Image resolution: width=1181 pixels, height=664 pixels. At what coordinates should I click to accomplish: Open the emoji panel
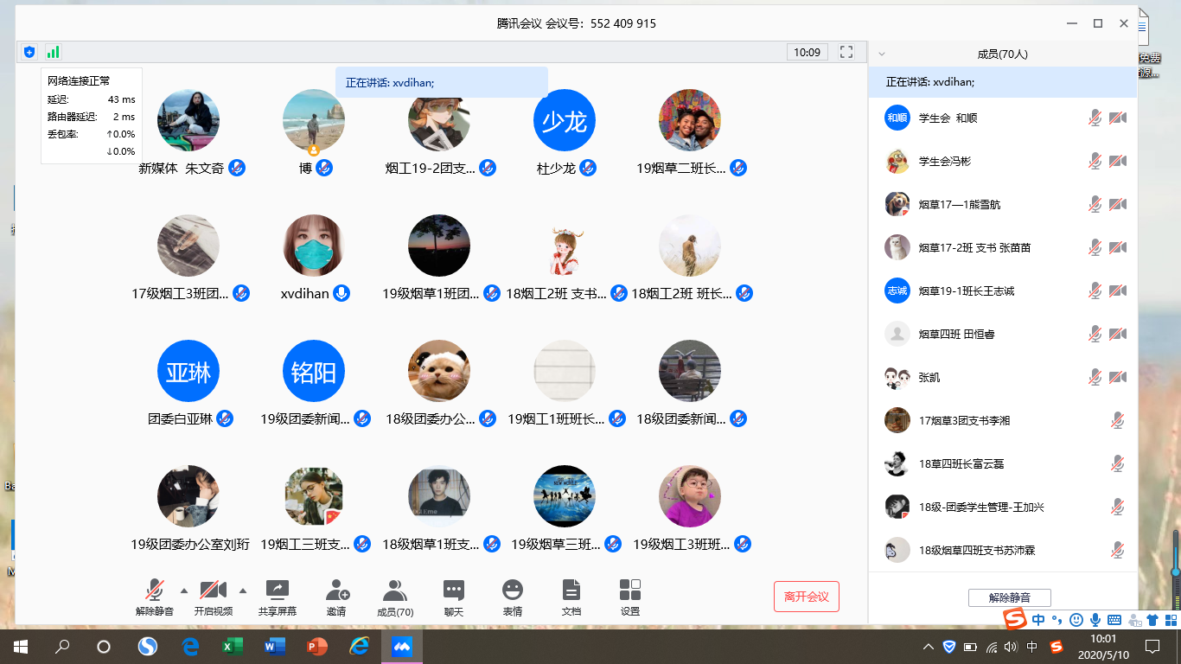point(514,596)
